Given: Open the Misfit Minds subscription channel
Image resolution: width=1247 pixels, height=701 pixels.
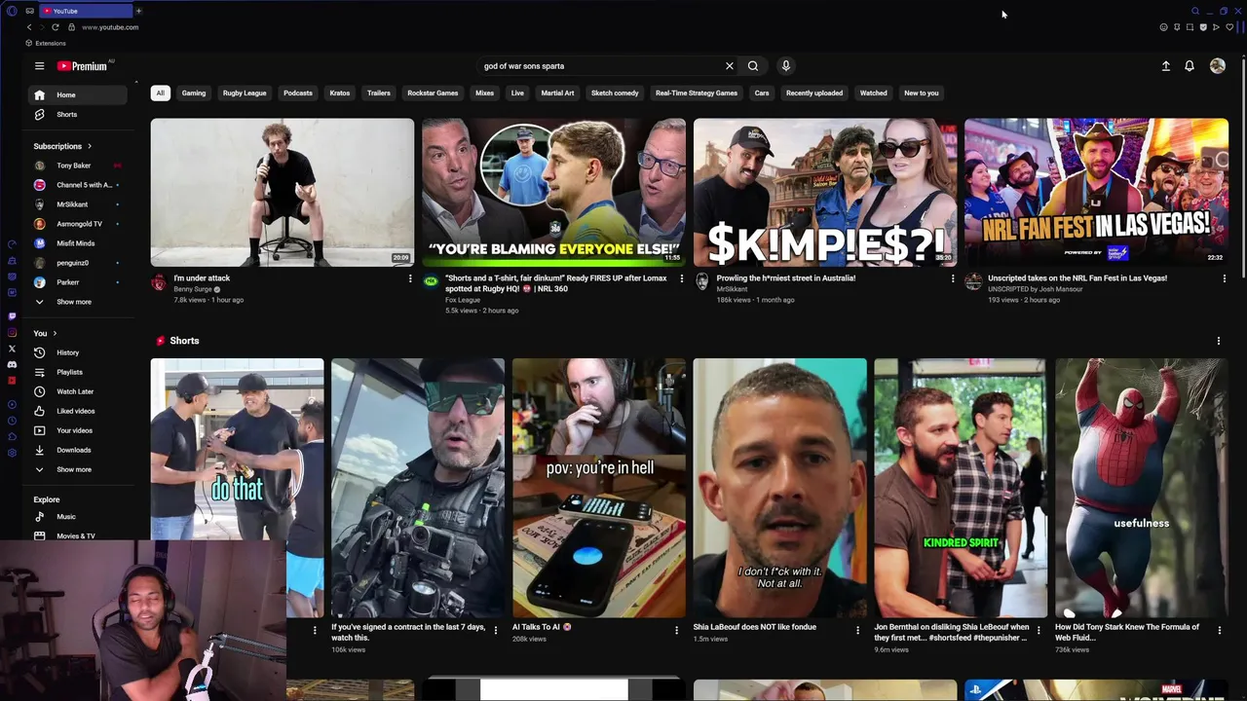Looking at the screenshot, I should tap(78, 243).
